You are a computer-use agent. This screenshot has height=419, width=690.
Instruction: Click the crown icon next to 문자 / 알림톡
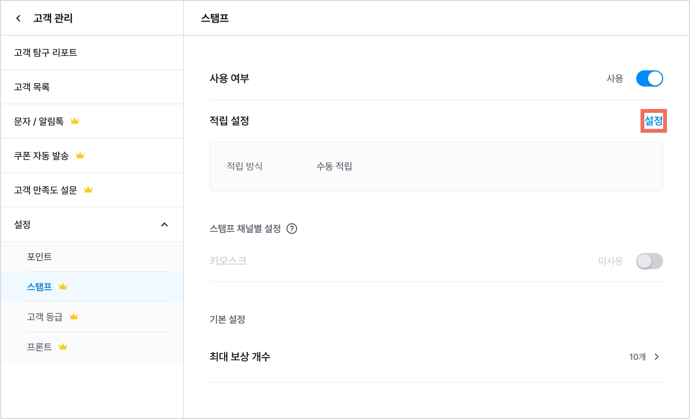coord(75,121)
